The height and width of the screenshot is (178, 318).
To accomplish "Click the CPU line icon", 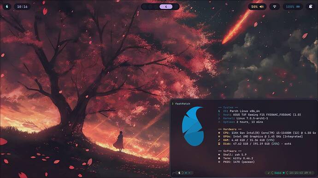I will [x=219, y=133].
